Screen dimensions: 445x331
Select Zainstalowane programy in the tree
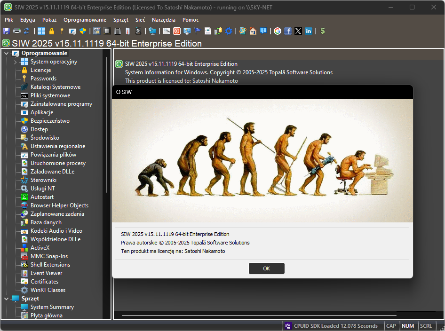tap(61, 104)
